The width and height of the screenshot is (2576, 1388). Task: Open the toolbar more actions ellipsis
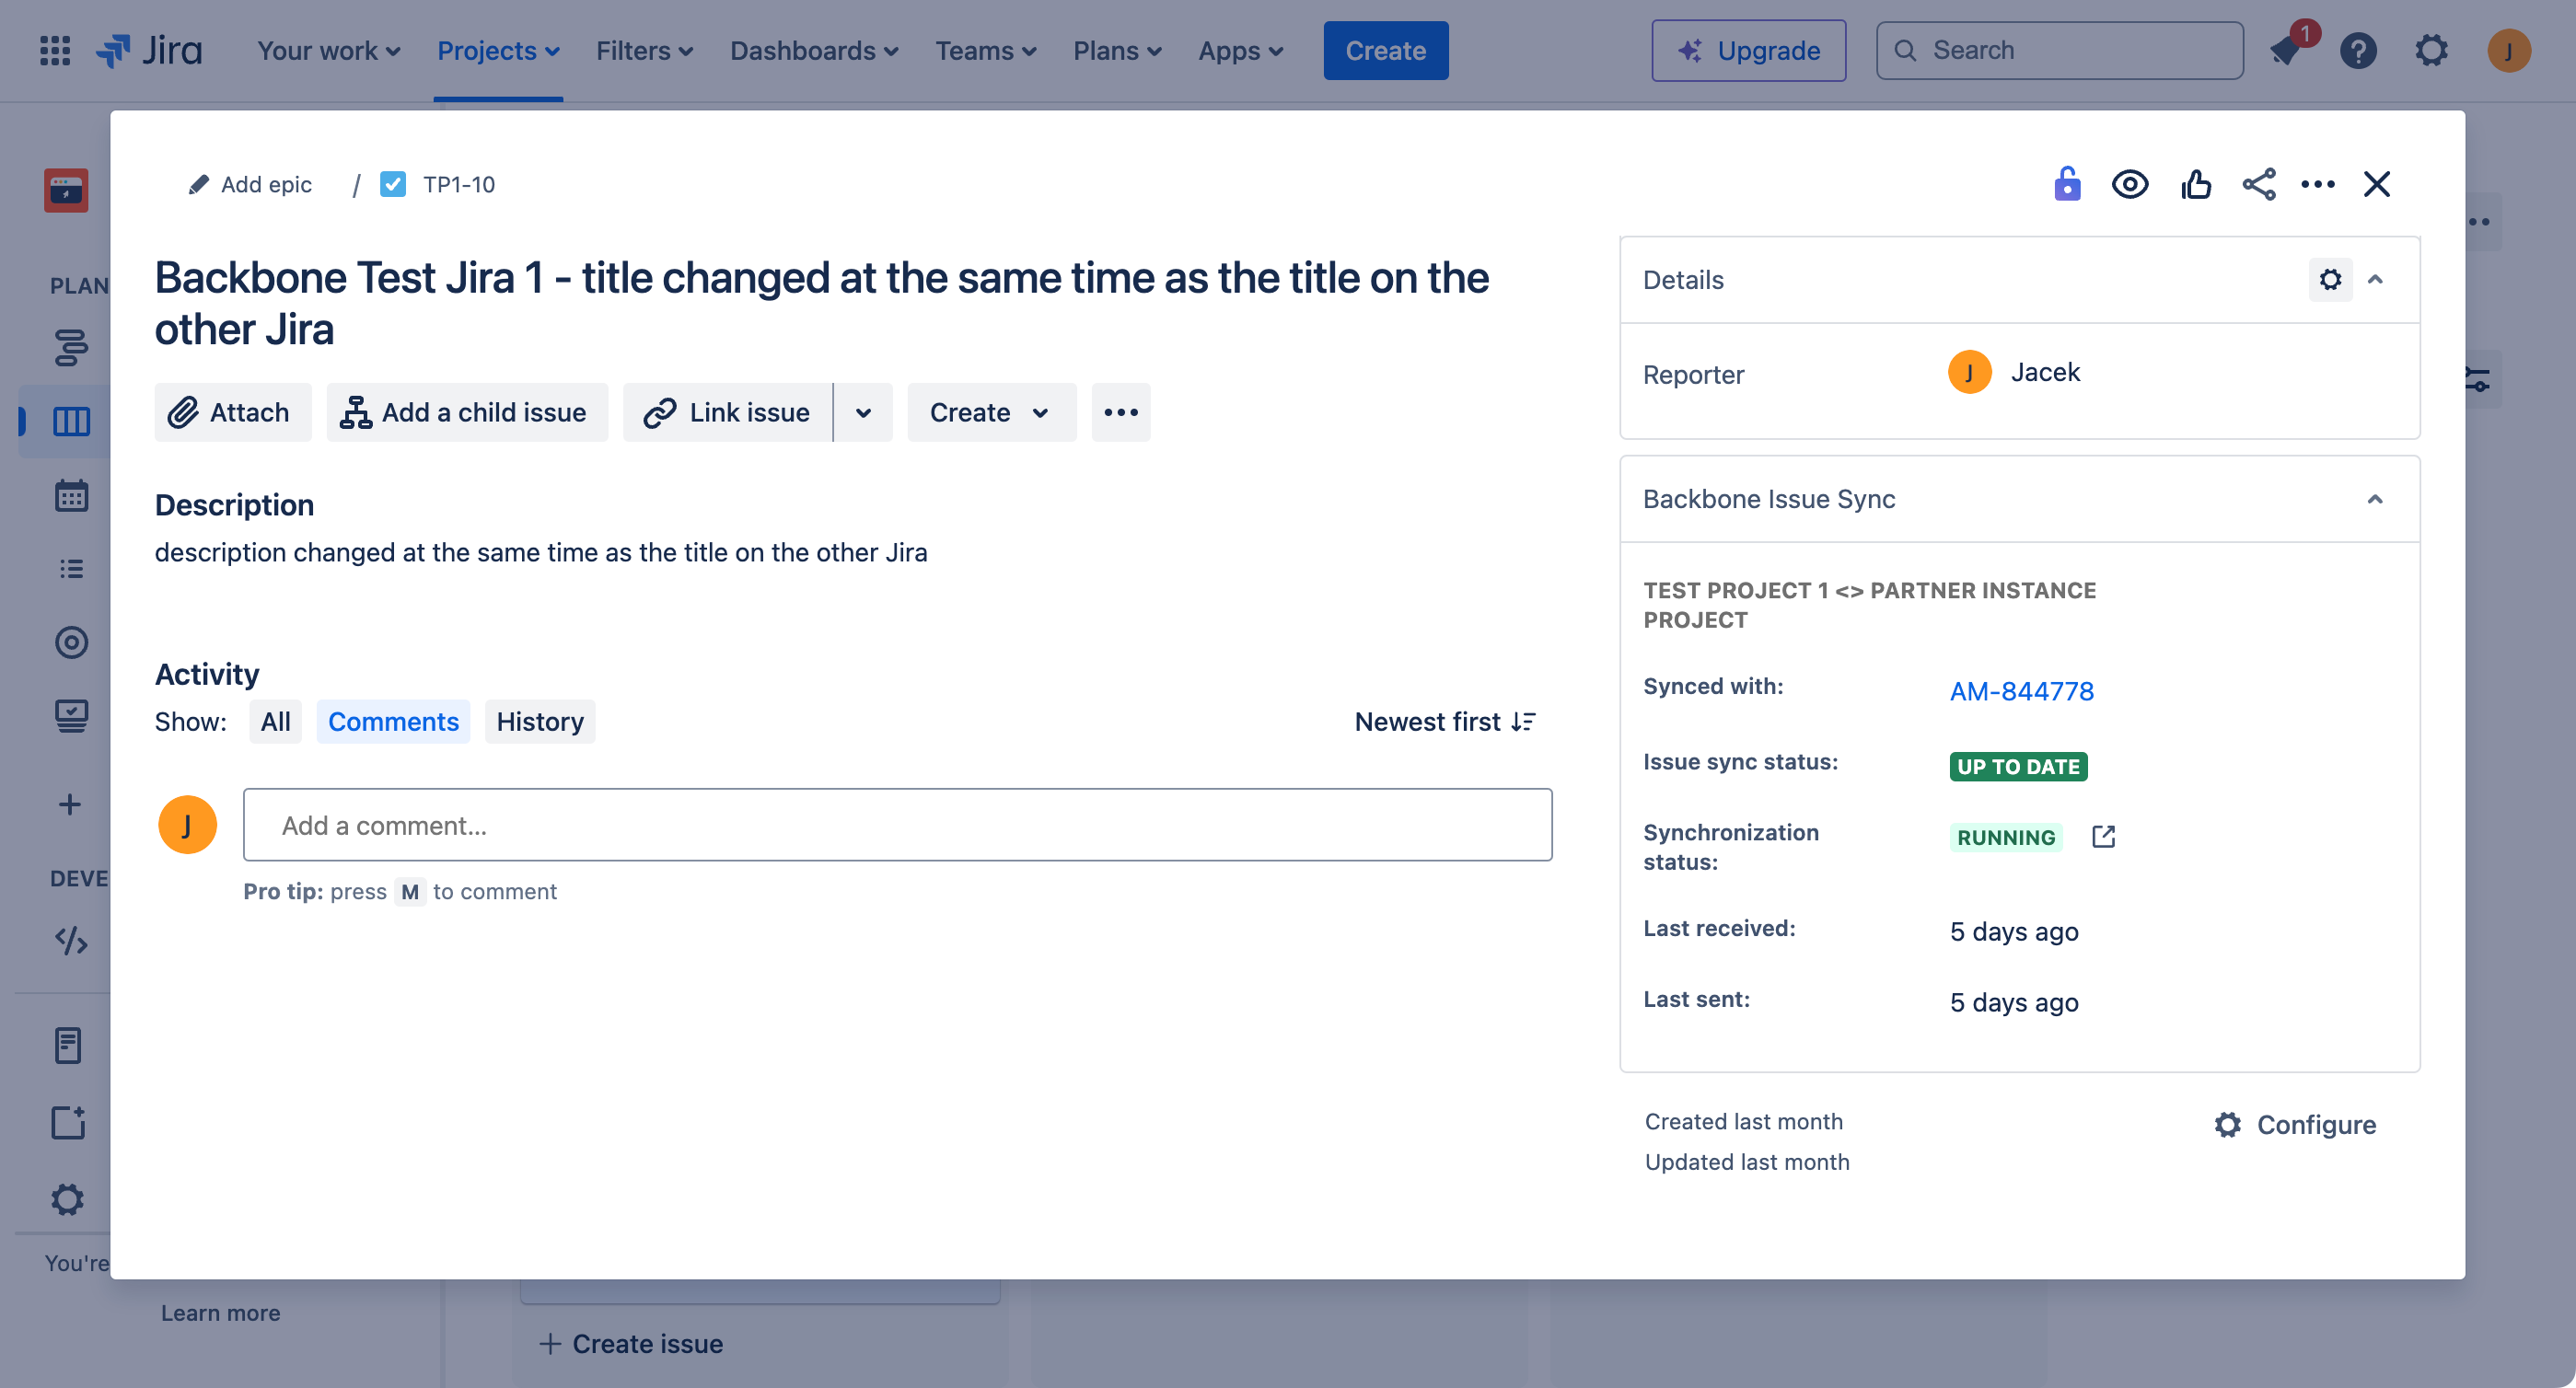click(1121, 412)
